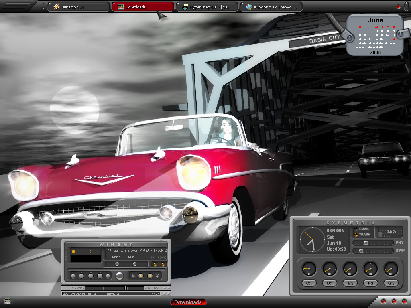This screenshot has width=411, height=308.
Task: Open the Windows XP Themes browser tab
Action: click(x=271, y=7)
